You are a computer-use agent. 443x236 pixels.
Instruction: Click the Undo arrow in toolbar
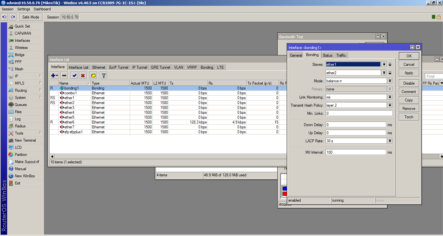[x=5, y=17]
